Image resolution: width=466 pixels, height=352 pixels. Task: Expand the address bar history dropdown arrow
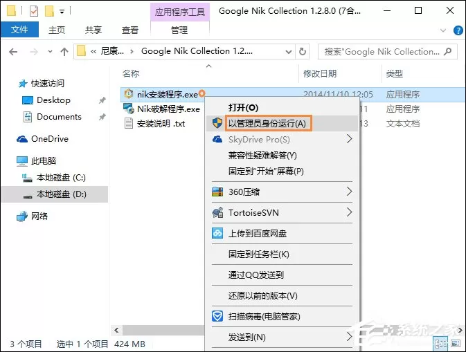(288, 52)
